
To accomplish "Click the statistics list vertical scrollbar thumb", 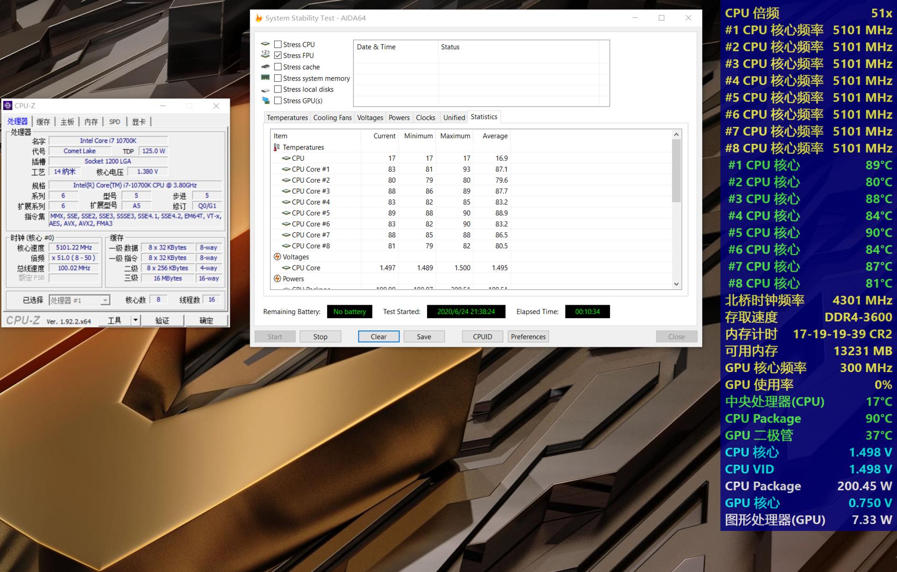I will coord(676,171).
